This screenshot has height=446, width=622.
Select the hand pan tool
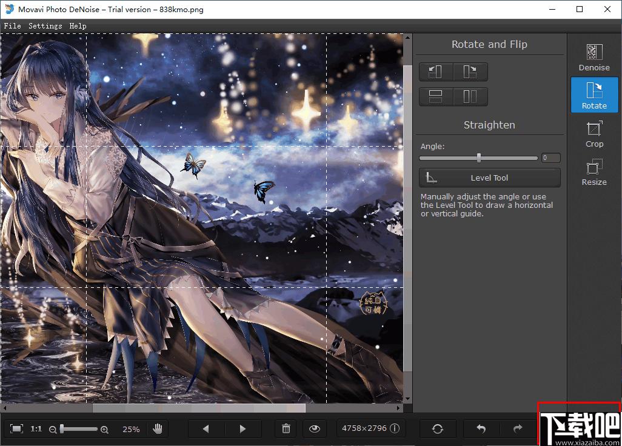[x=158, y=428]
